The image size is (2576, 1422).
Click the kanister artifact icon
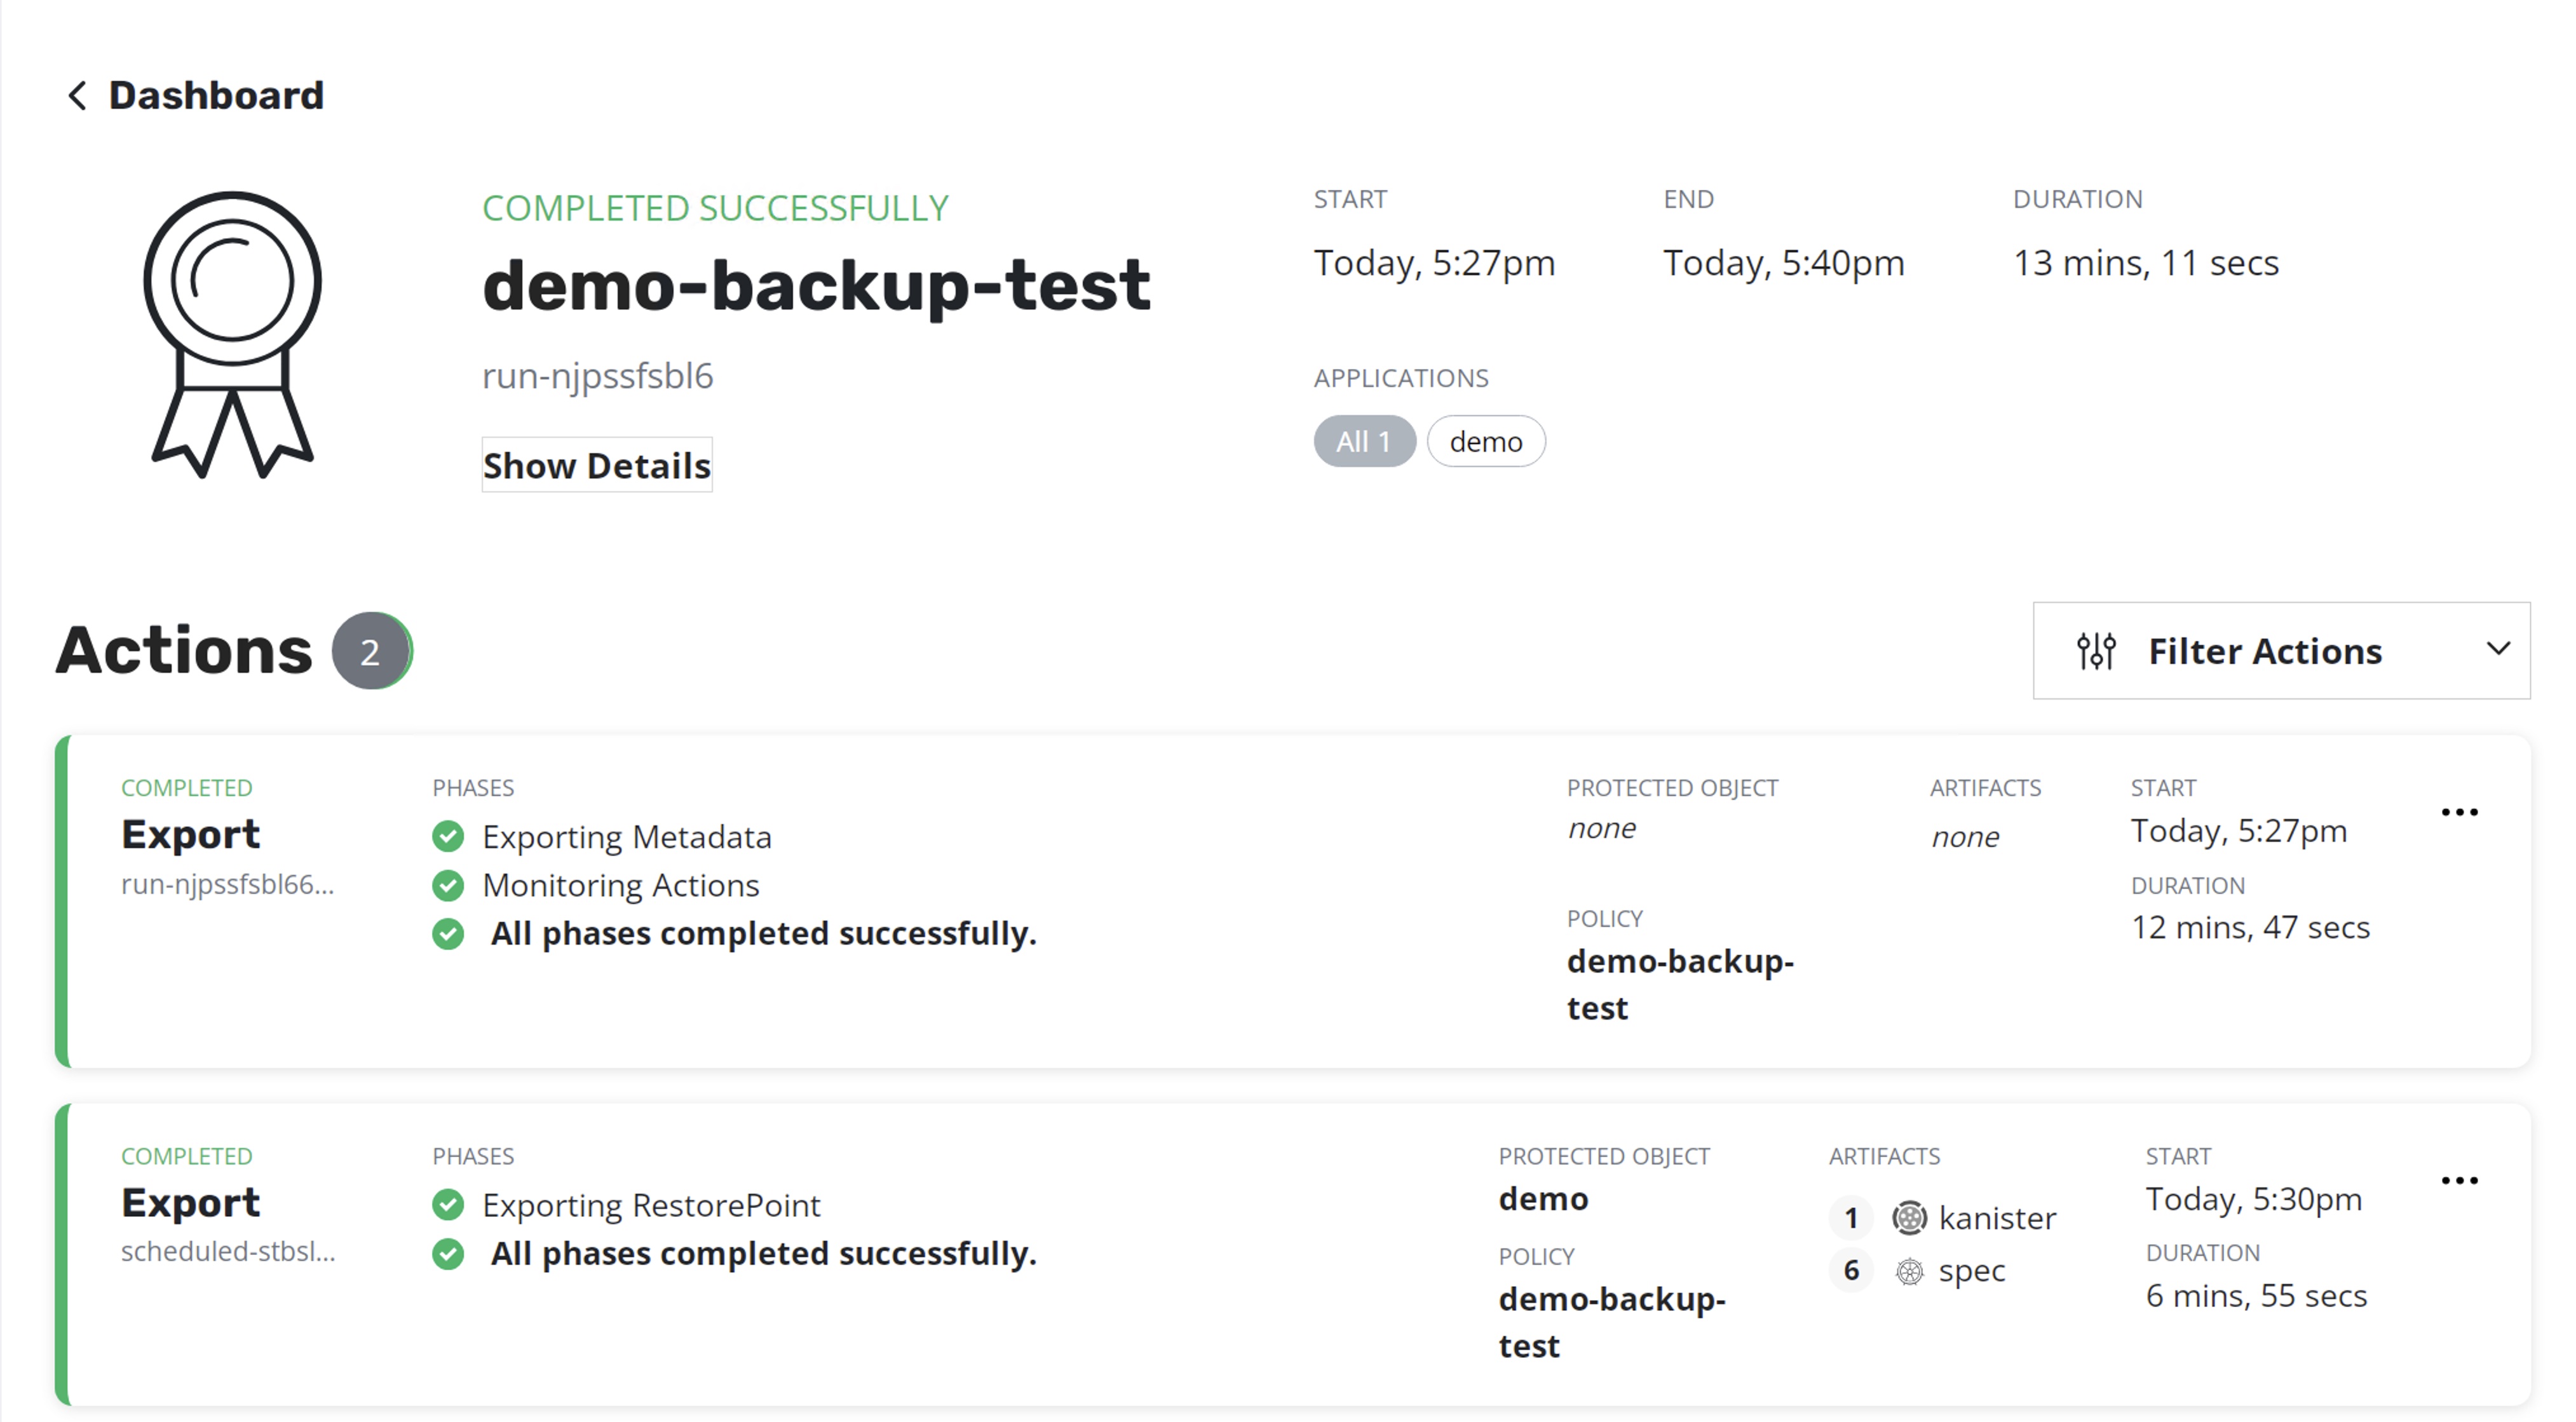click(1909, 1218)
